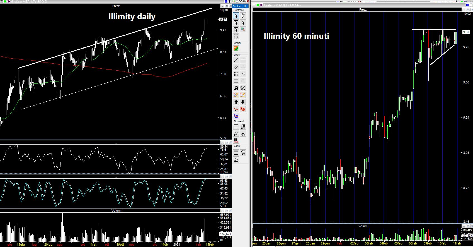473x247 pixels.
Task: Select the Gann fan tool
Action: pos(236,159)
